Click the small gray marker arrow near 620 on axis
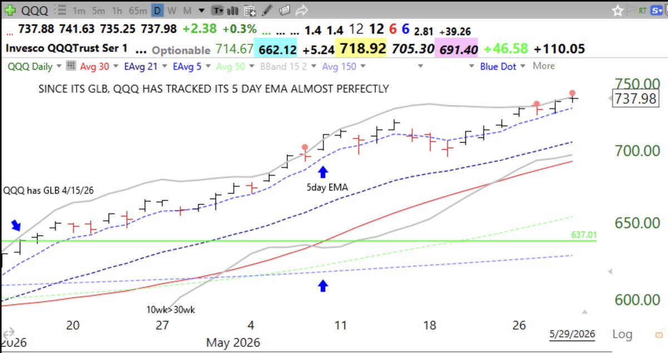 (611, 271)
